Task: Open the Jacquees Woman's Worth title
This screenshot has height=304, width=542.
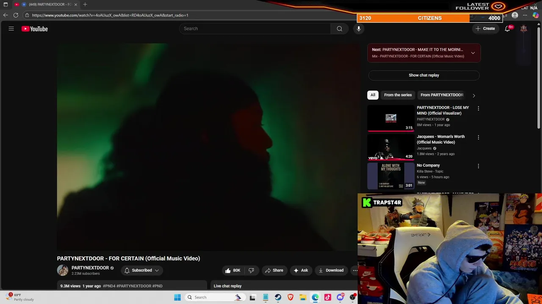Action: (441, 139)
